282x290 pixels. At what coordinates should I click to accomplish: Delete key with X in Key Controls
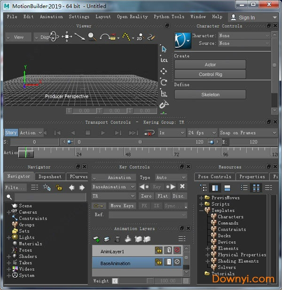(182, 187)
